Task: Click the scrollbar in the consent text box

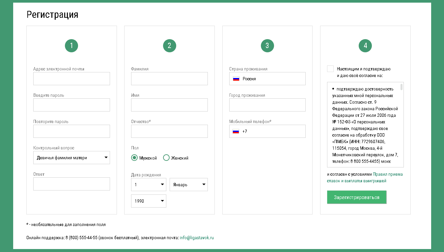Action: 402,87
